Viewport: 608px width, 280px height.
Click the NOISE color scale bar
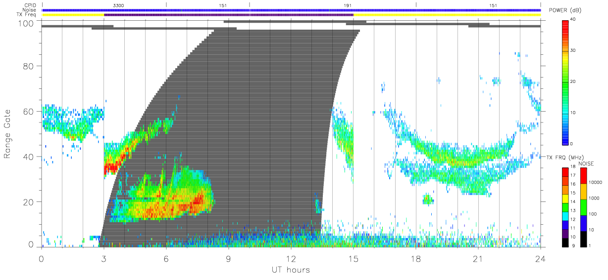tap(584, 207)
